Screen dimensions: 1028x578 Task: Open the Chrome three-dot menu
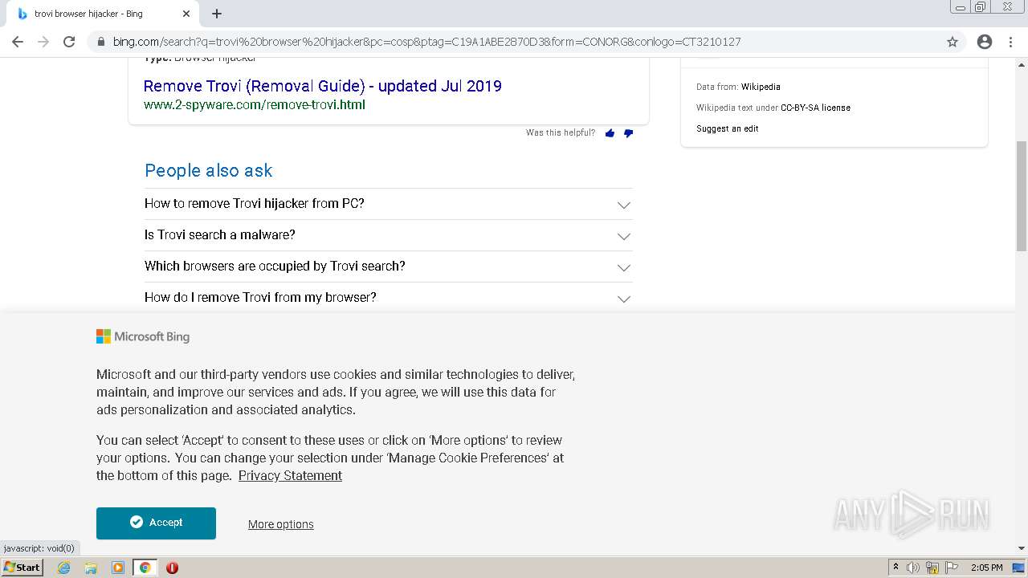(x=1011, y=42)
